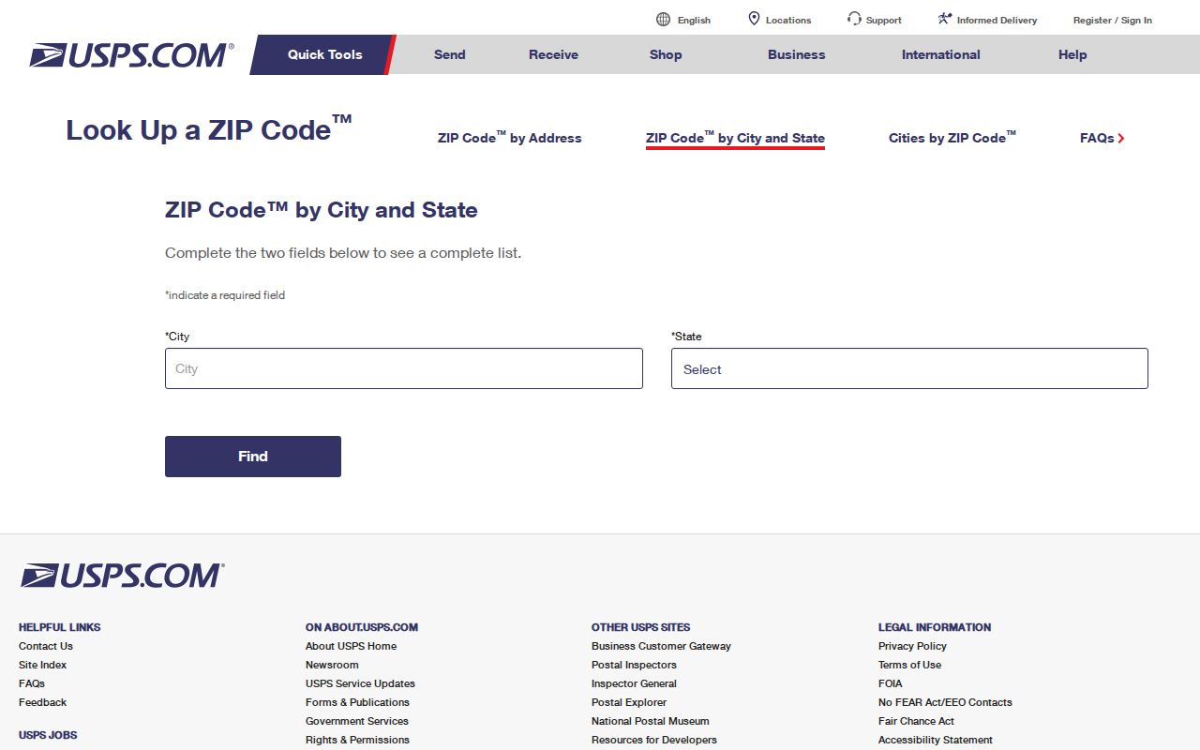This screenshot has width=1200, height=750.
Task: Click the Locations pin icon
Action: point(754,19)
